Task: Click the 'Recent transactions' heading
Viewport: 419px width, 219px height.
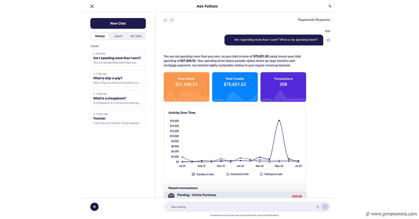Action: 183,188
